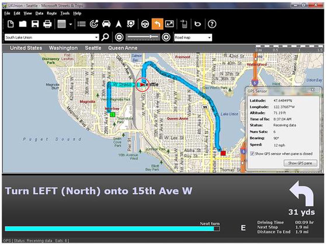Image resolution: width=326 pixels, height=245 pixels.
Task: Click the Next turn progress bar
Action: click(112, 229)
